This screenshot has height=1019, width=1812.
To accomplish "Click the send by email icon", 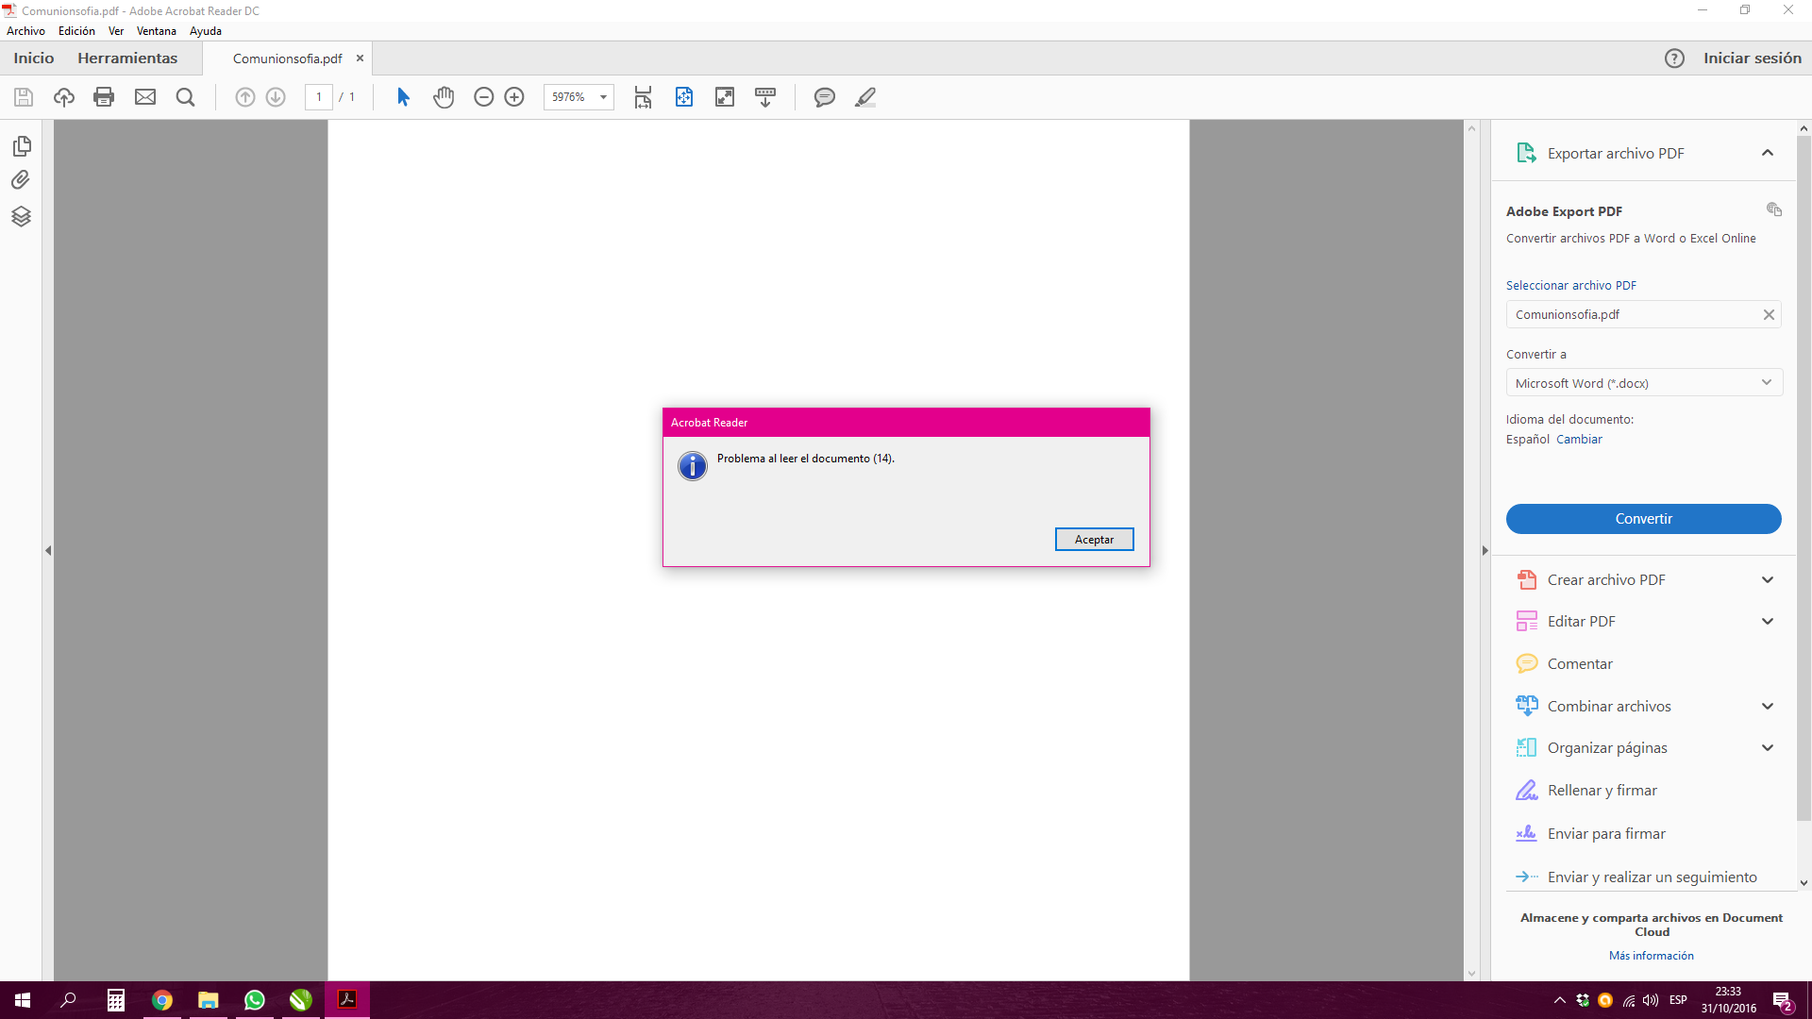I will click(x=145, y=97).
